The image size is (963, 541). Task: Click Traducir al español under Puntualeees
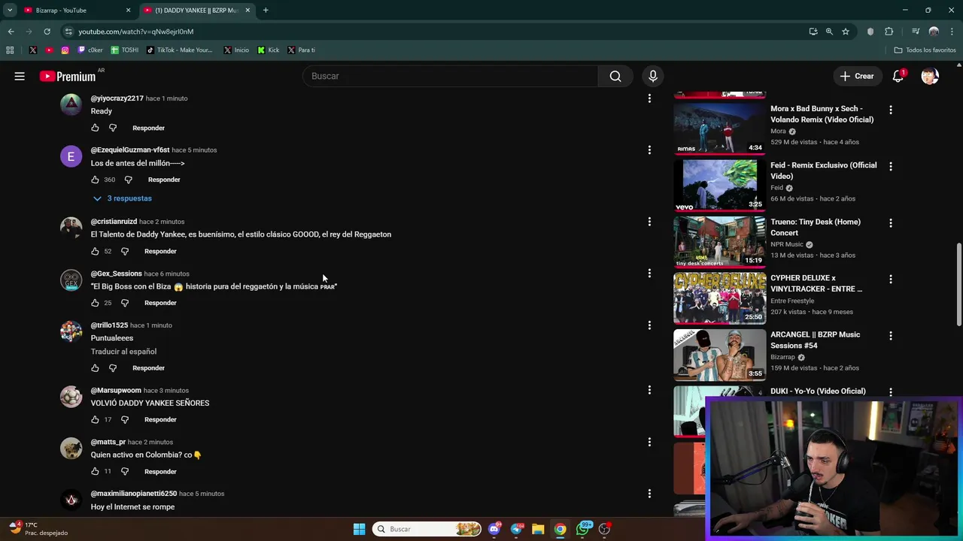tap(123, 352)
